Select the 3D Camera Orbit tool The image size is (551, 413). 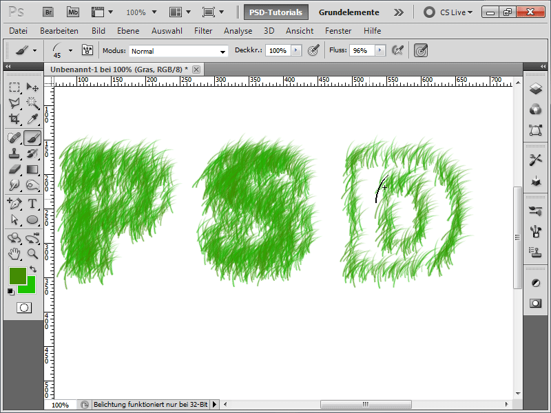point(32,238)
